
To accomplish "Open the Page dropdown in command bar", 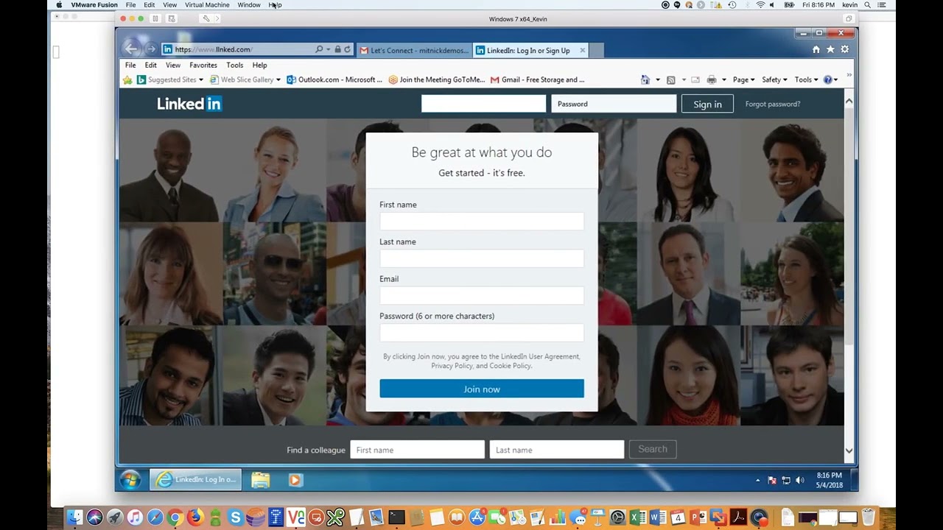I will (743, 79).
